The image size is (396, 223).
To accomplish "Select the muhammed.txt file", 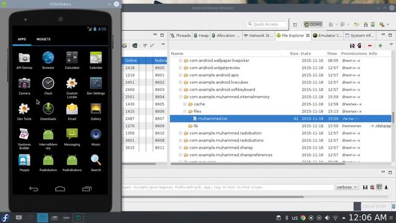I will [x=280, y=118].
